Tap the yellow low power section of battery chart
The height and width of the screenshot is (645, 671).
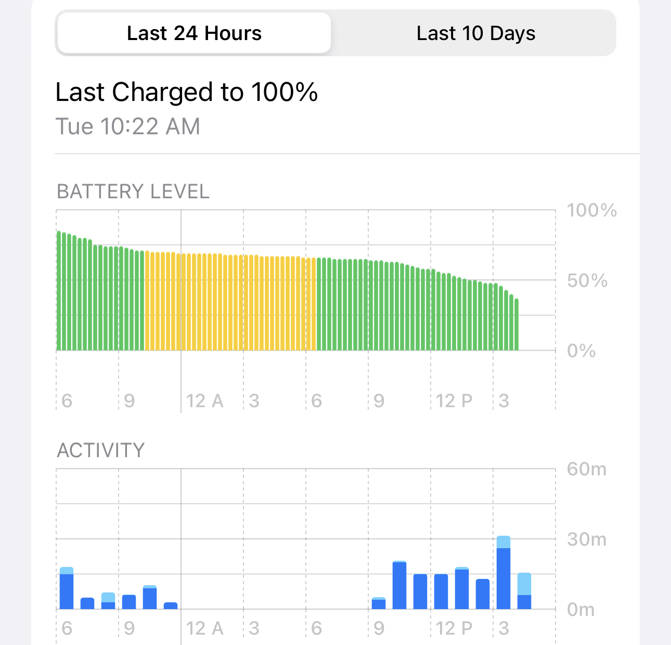230,302
